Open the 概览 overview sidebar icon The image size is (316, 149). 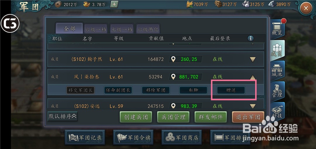coord(277,29)
